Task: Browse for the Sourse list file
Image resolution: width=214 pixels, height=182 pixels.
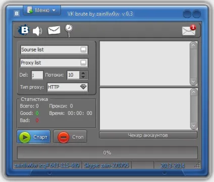Action: click(83, 49)
